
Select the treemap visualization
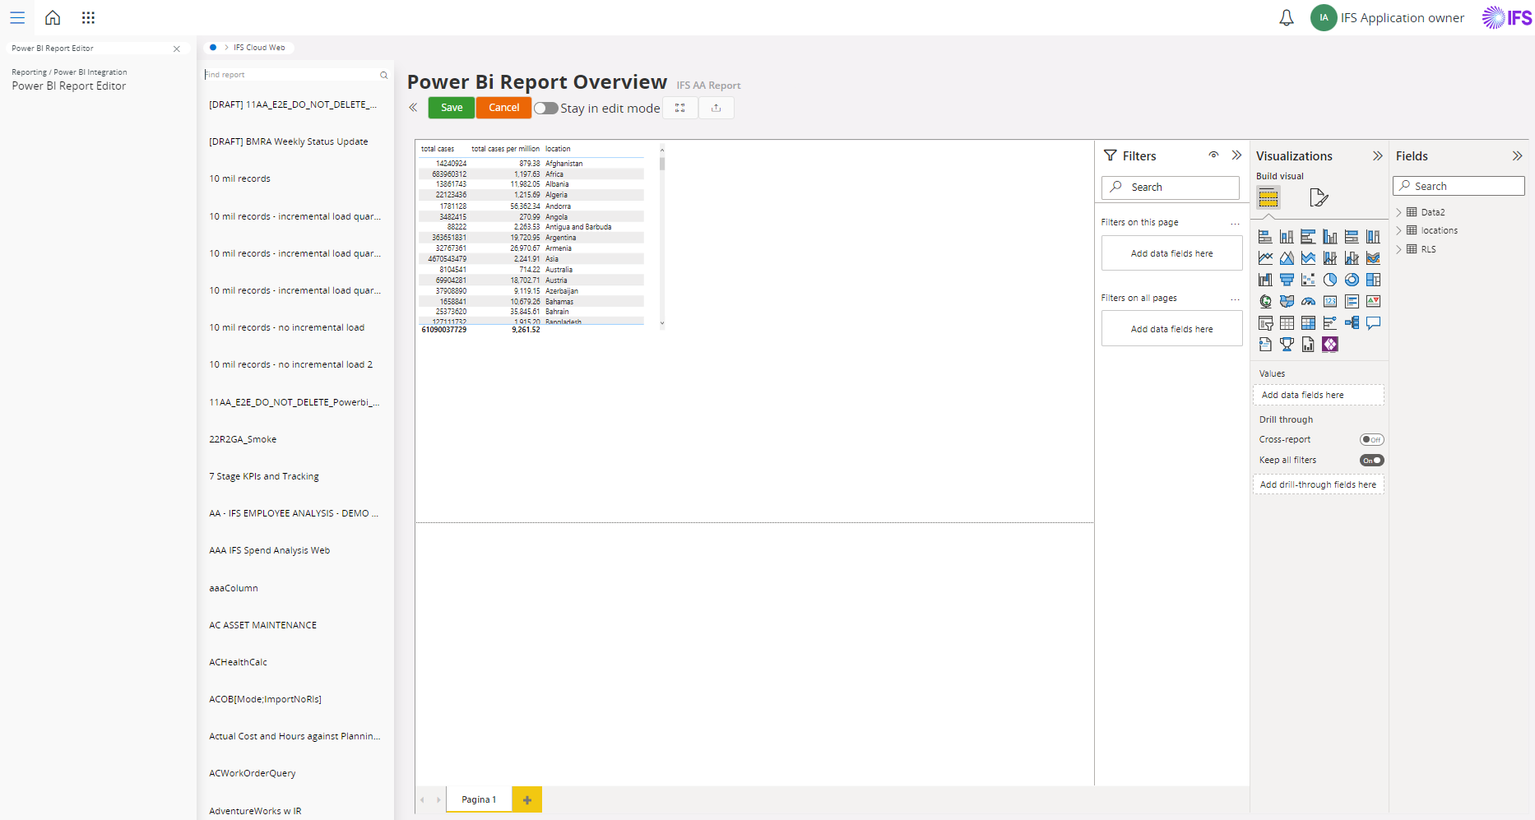pos(1373,280)
